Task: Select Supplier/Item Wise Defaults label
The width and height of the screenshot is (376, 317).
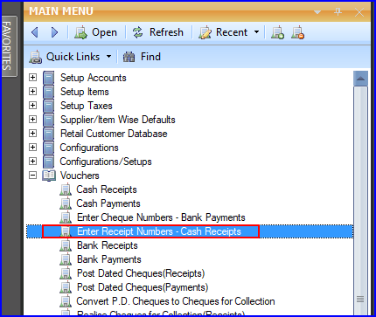Action: click(118, 120)
